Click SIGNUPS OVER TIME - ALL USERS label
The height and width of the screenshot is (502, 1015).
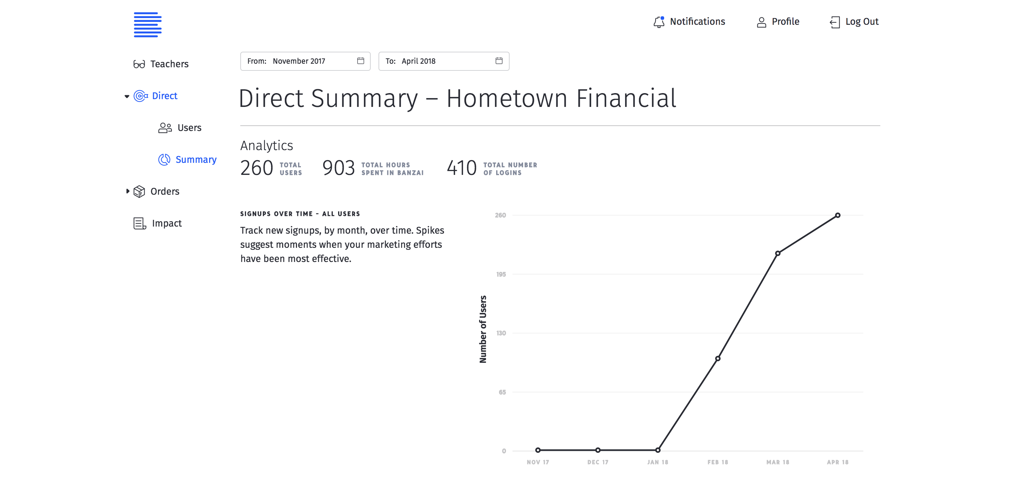click(300, 214)
